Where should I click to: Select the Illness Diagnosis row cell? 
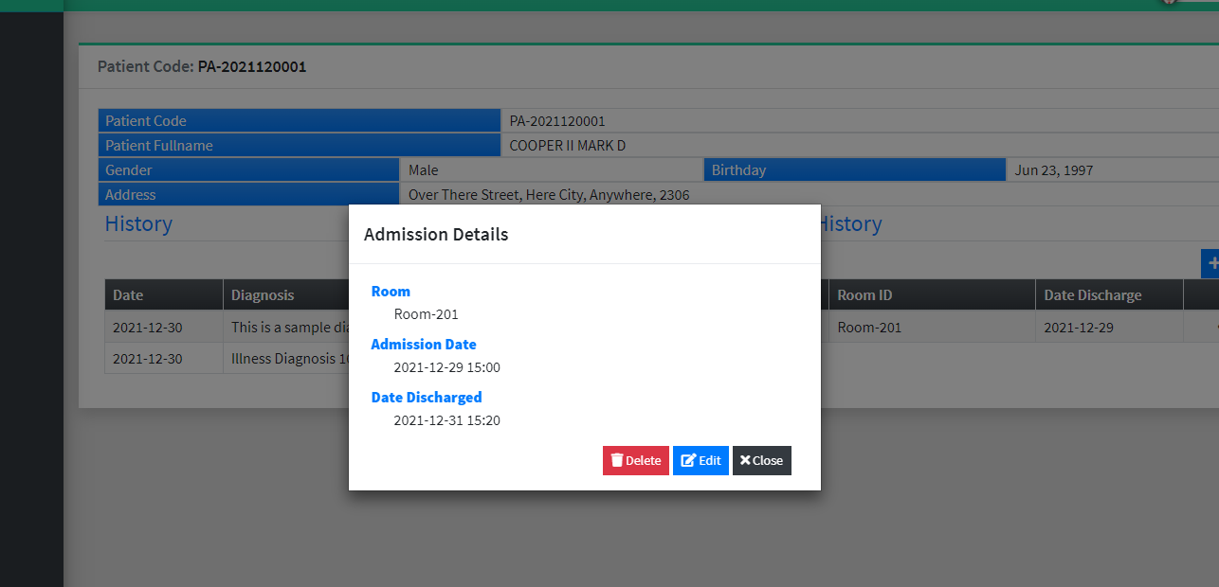(286, 359)
